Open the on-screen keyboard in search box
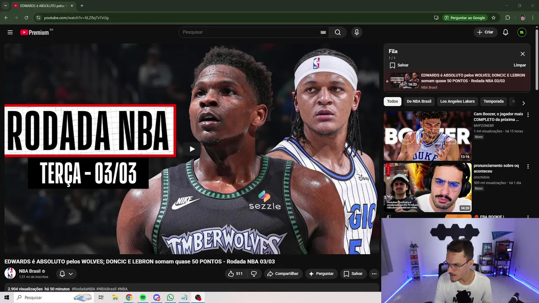This screenshot has width=539, height=303. click(323, 32)
